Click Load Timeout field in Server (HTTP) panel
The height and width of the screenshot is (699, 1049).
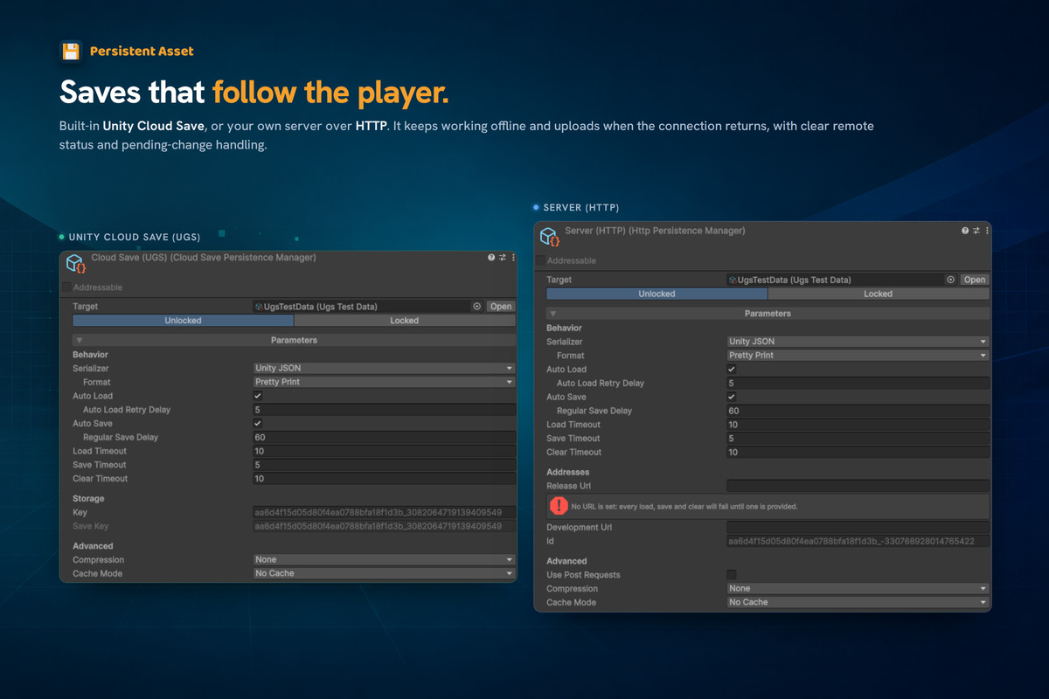(x=858, y=425)
